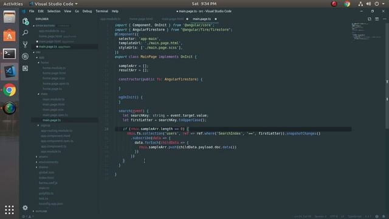Open the power icon in top bar
The height and width of the screenshot is (219, 389).
[377, 4]
